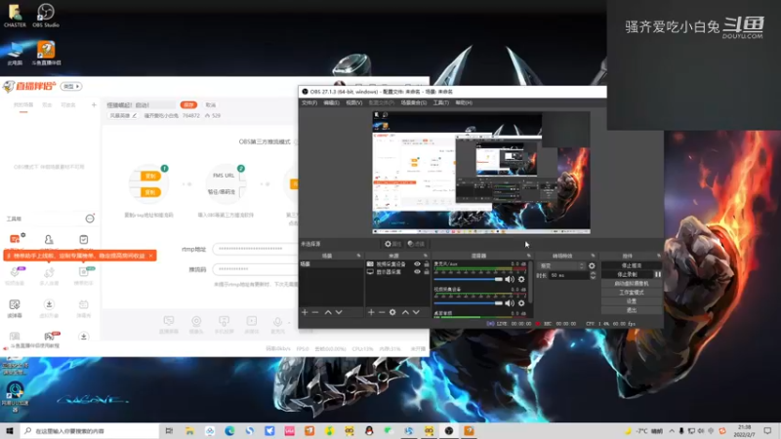Screen dimensions: 781x439
Task: Click the transition duration 50 ms field
Action: 568,275
